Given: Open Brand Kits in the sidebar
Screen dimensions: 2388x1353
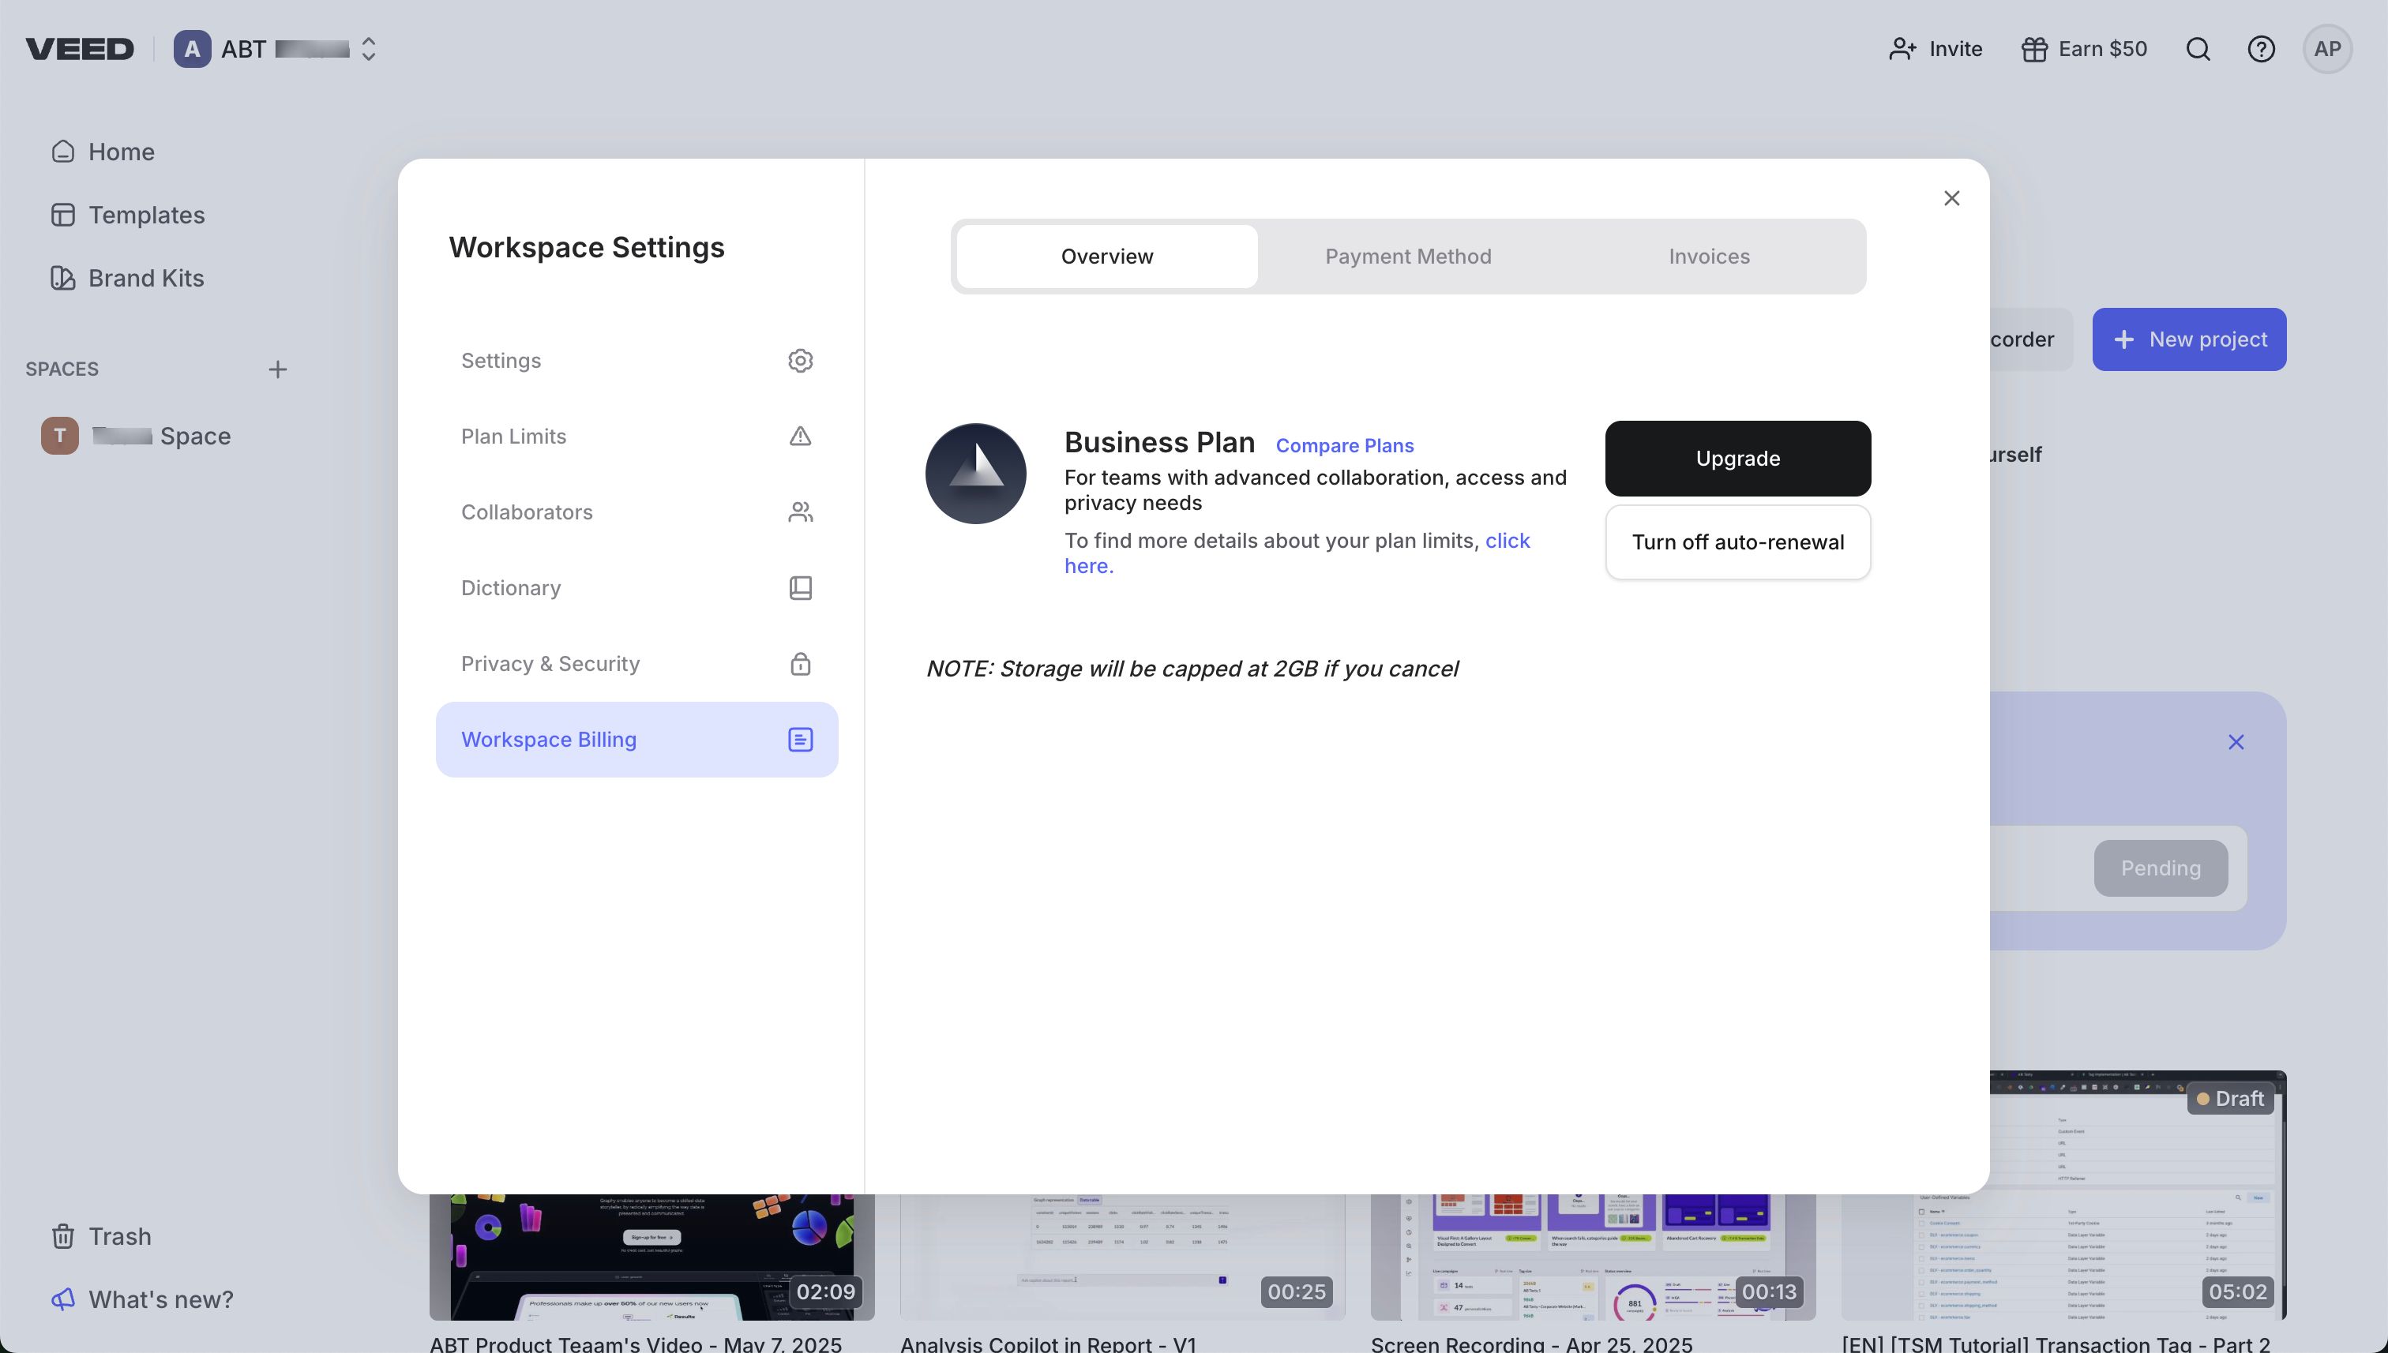Looking at the screenshot, I should 127,278.
